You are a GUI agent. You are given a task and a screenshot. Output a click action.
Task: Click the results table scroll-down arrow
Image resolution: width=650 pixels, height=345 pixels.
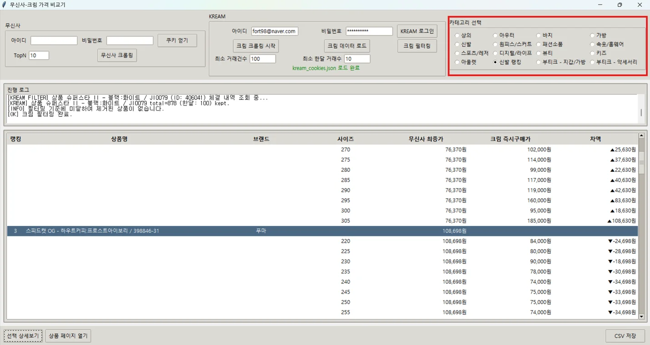[641, 316]
